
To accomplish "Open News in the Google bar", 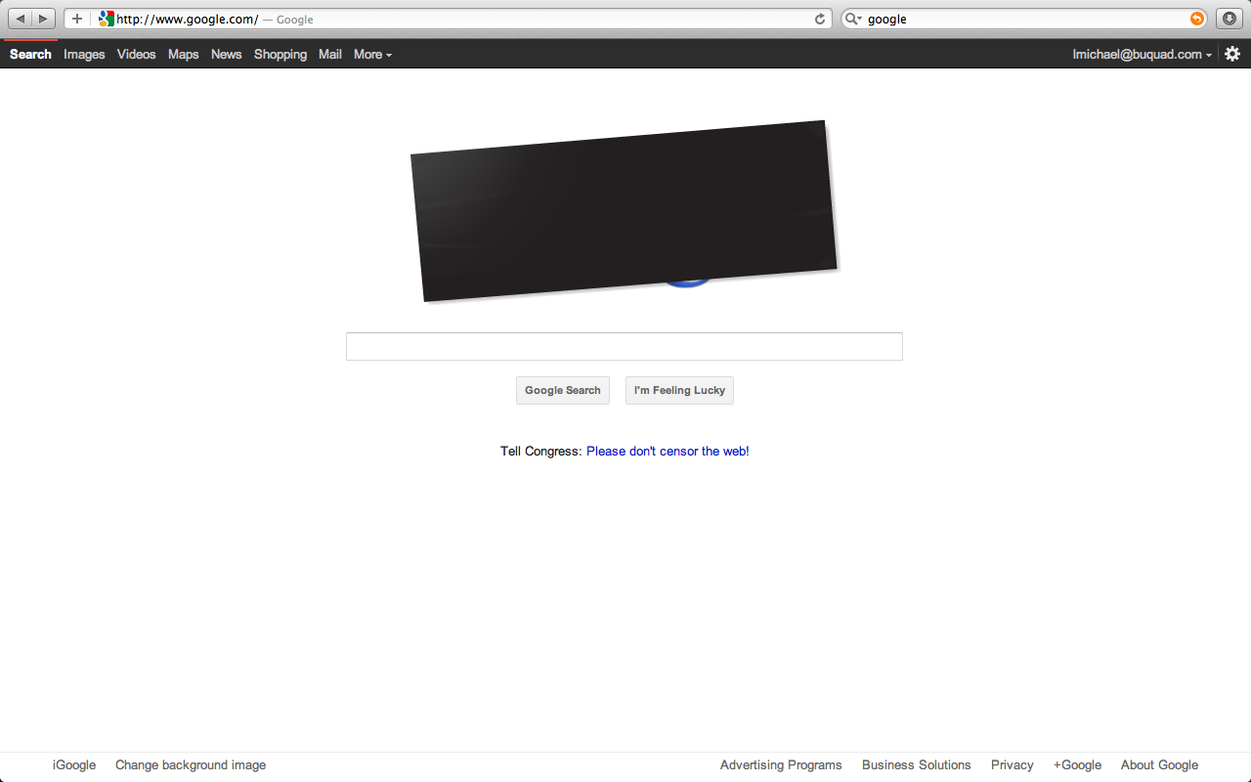I will [x=226, y=54].
